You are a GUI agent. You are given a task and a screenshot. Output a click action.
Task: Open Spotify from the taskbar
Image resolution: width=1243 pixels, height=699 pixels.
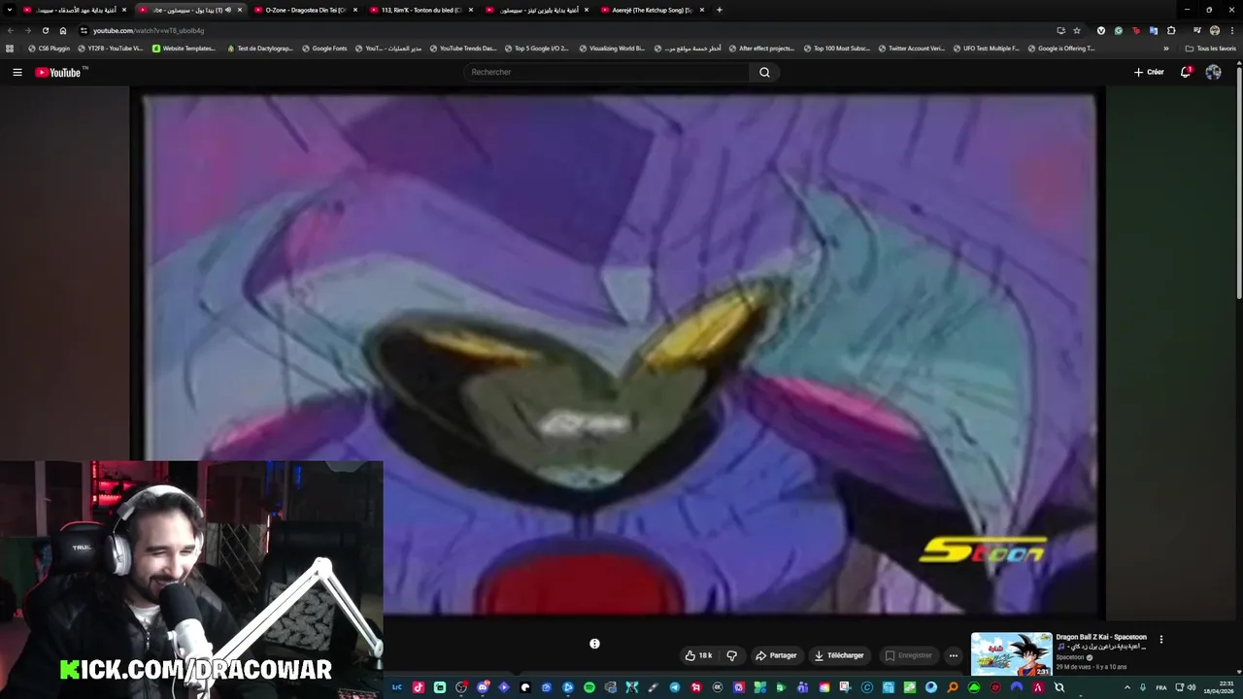tap(588, 687)
